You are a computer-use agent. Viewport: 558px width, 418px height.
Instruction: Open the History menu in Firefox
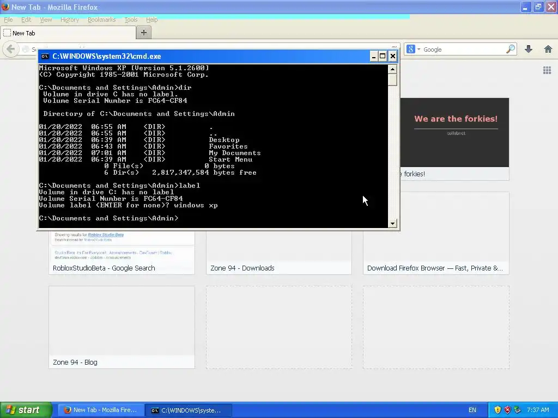point(69,20)
